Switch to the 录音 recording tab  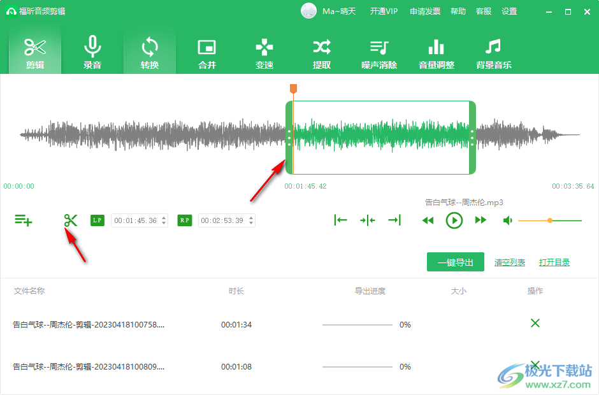(92, 53)
